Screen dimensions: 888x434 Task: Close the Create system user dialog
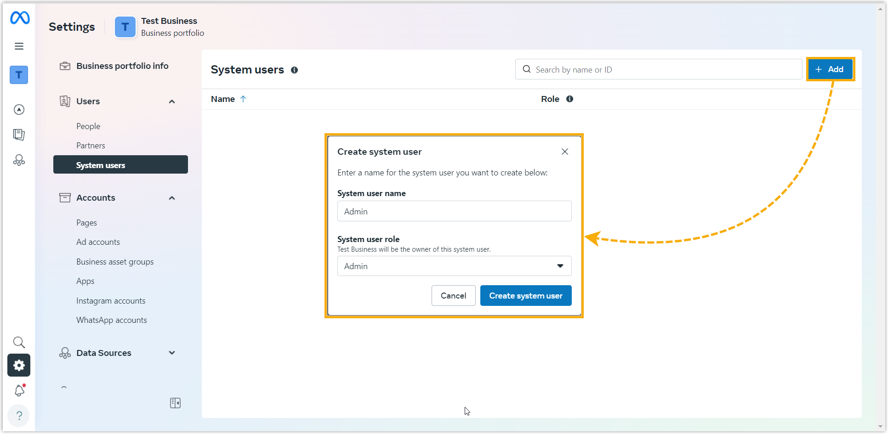pos(564,152)
